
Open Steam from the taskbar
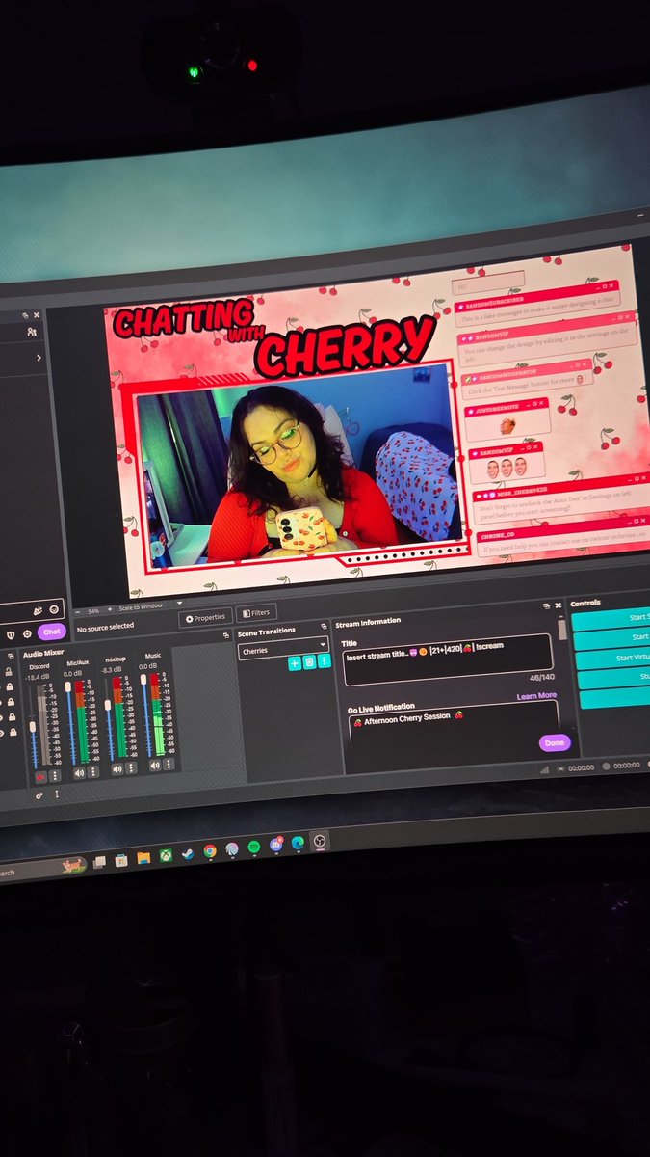click(x=187, y=853)
